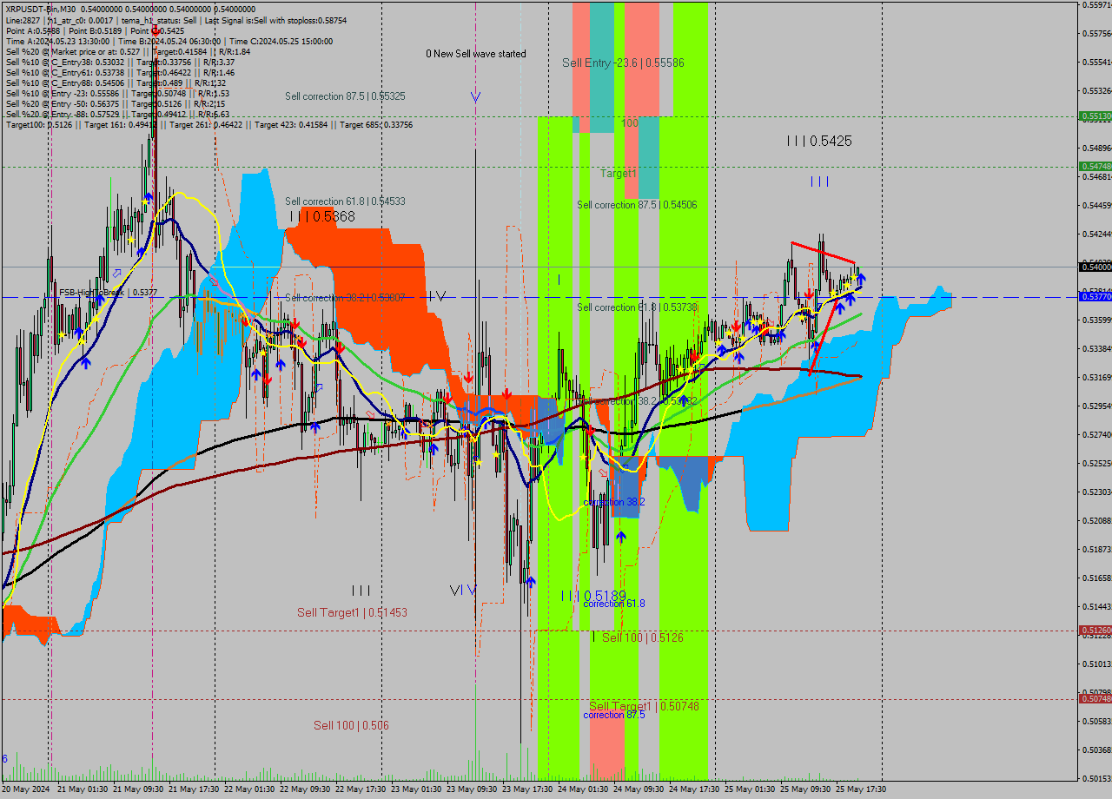Click the blue 'correction 38.2' label
1112x799 pixels.
point(613,502)
